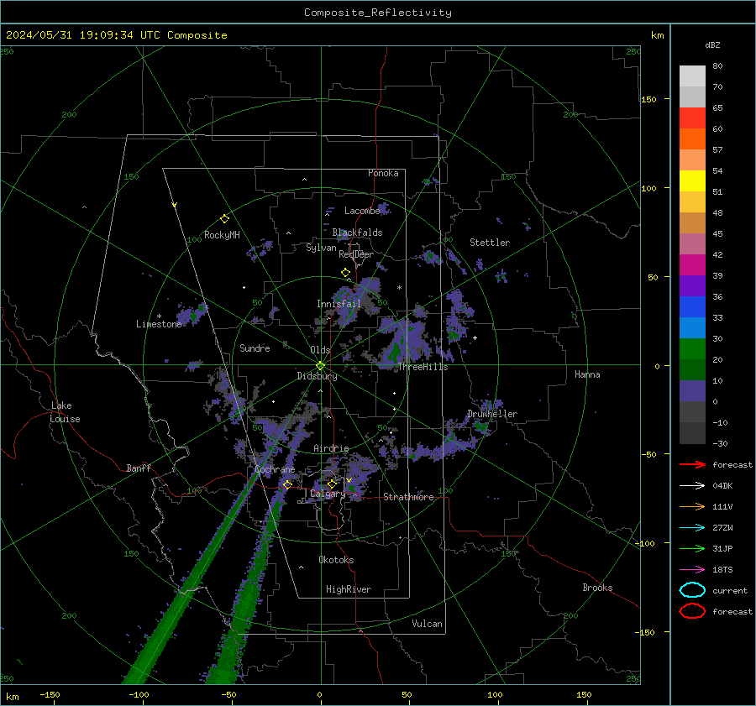
Task: Click the yellow diamond marker above Calgary
Action: tap(332, 484)
